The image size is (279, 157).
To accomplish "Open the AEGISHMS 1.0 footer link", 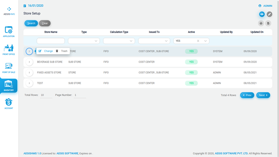I will [x=32, y=154].
